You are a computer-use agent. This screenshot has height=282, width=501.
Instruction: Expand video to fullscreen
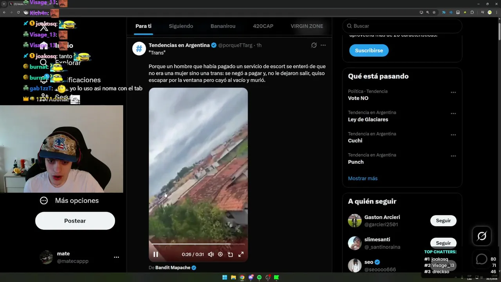pyautogui.click(x=241, y=255)
